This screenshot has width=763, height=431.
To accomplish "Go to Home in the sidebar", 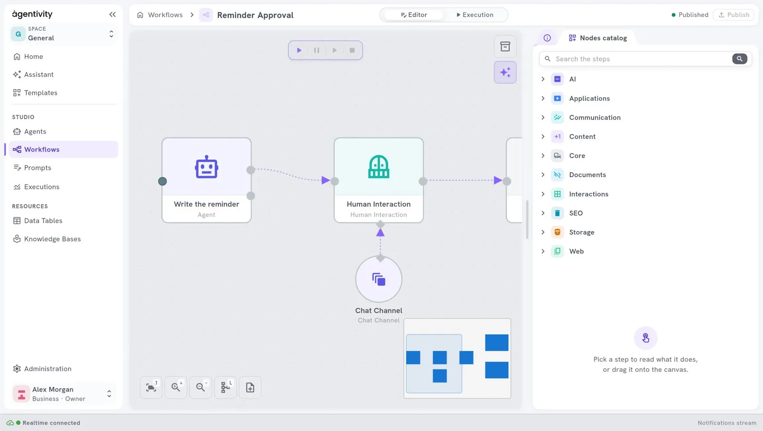I will [63, 56].
